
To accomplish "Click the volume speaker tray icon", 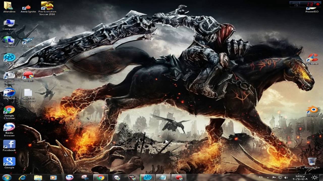I will 286,177.
